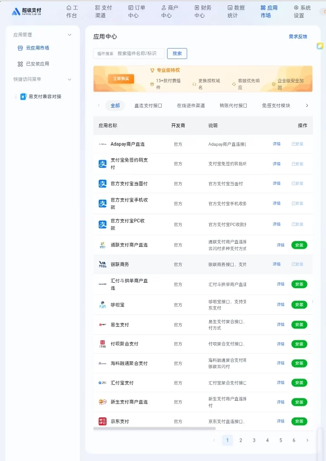Click the 银联商务 logo icon
Image resolution: width=326 pixels, height=461 pixels.
click(x=102, y=264)
